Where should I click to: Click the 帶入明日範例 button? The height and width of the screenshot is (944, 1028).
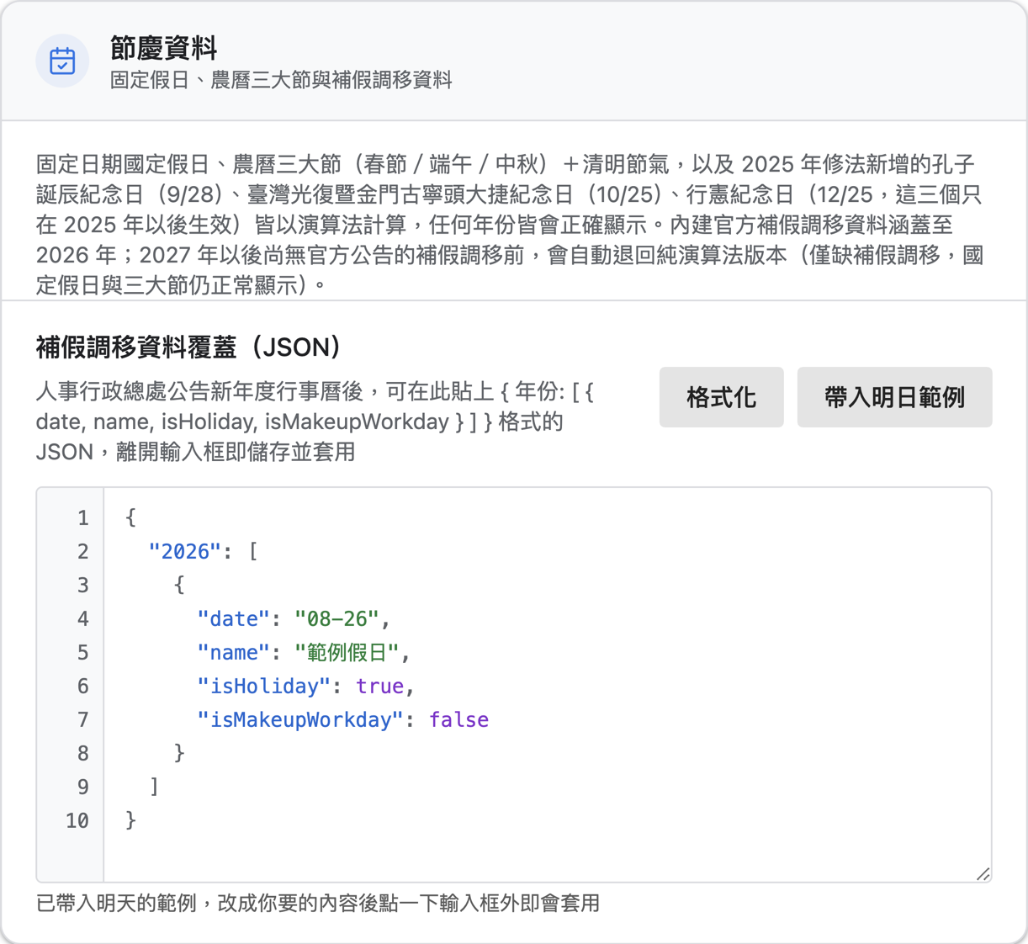(894, 397)
